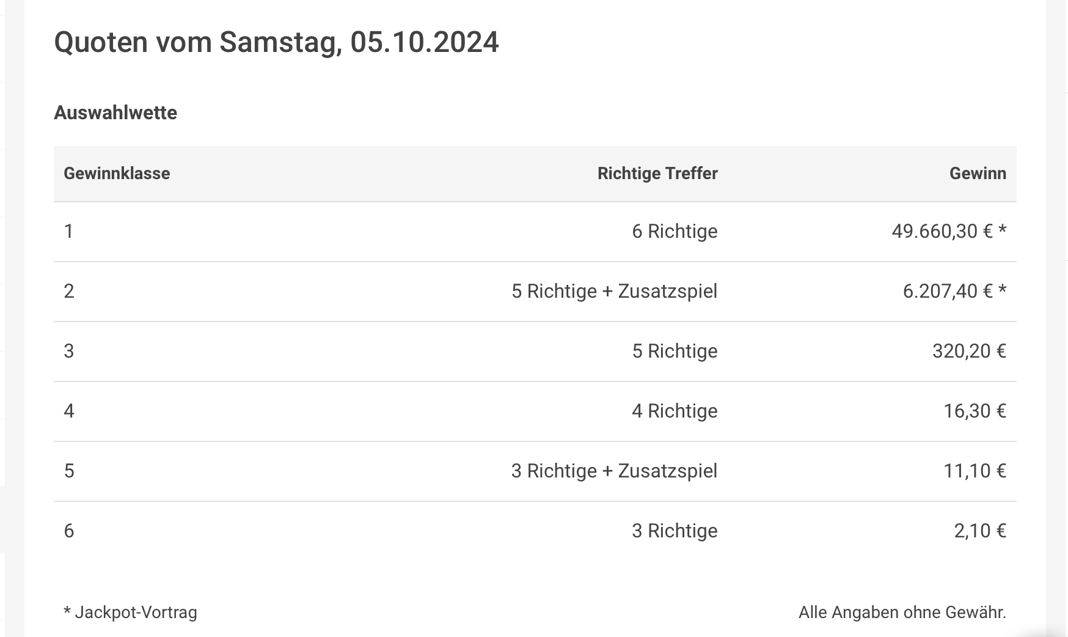
Task: Click the 320,20 € prize amount
Action: point(969,351)
